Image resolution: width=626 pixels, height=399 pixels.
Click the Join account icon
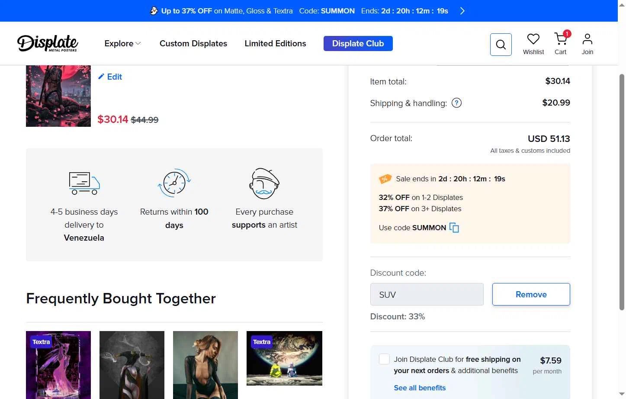click(587, 40)
